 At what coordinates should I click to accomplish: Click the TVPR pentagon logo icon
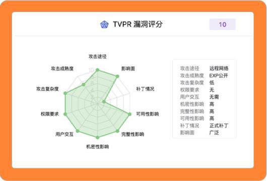click(104, 25)
